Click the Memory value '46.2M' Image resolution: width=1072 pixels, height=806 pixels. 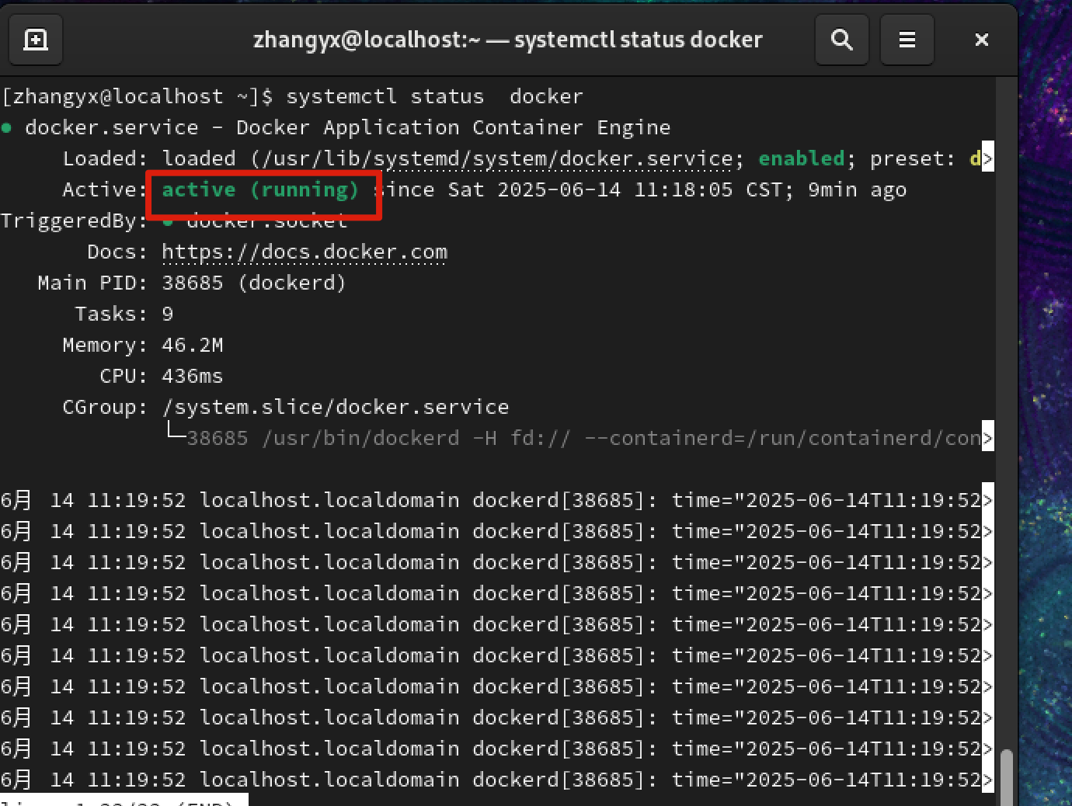193,345
